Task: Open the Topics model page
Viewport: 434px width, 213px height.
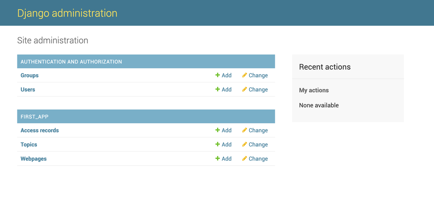Action: point(29,144)
